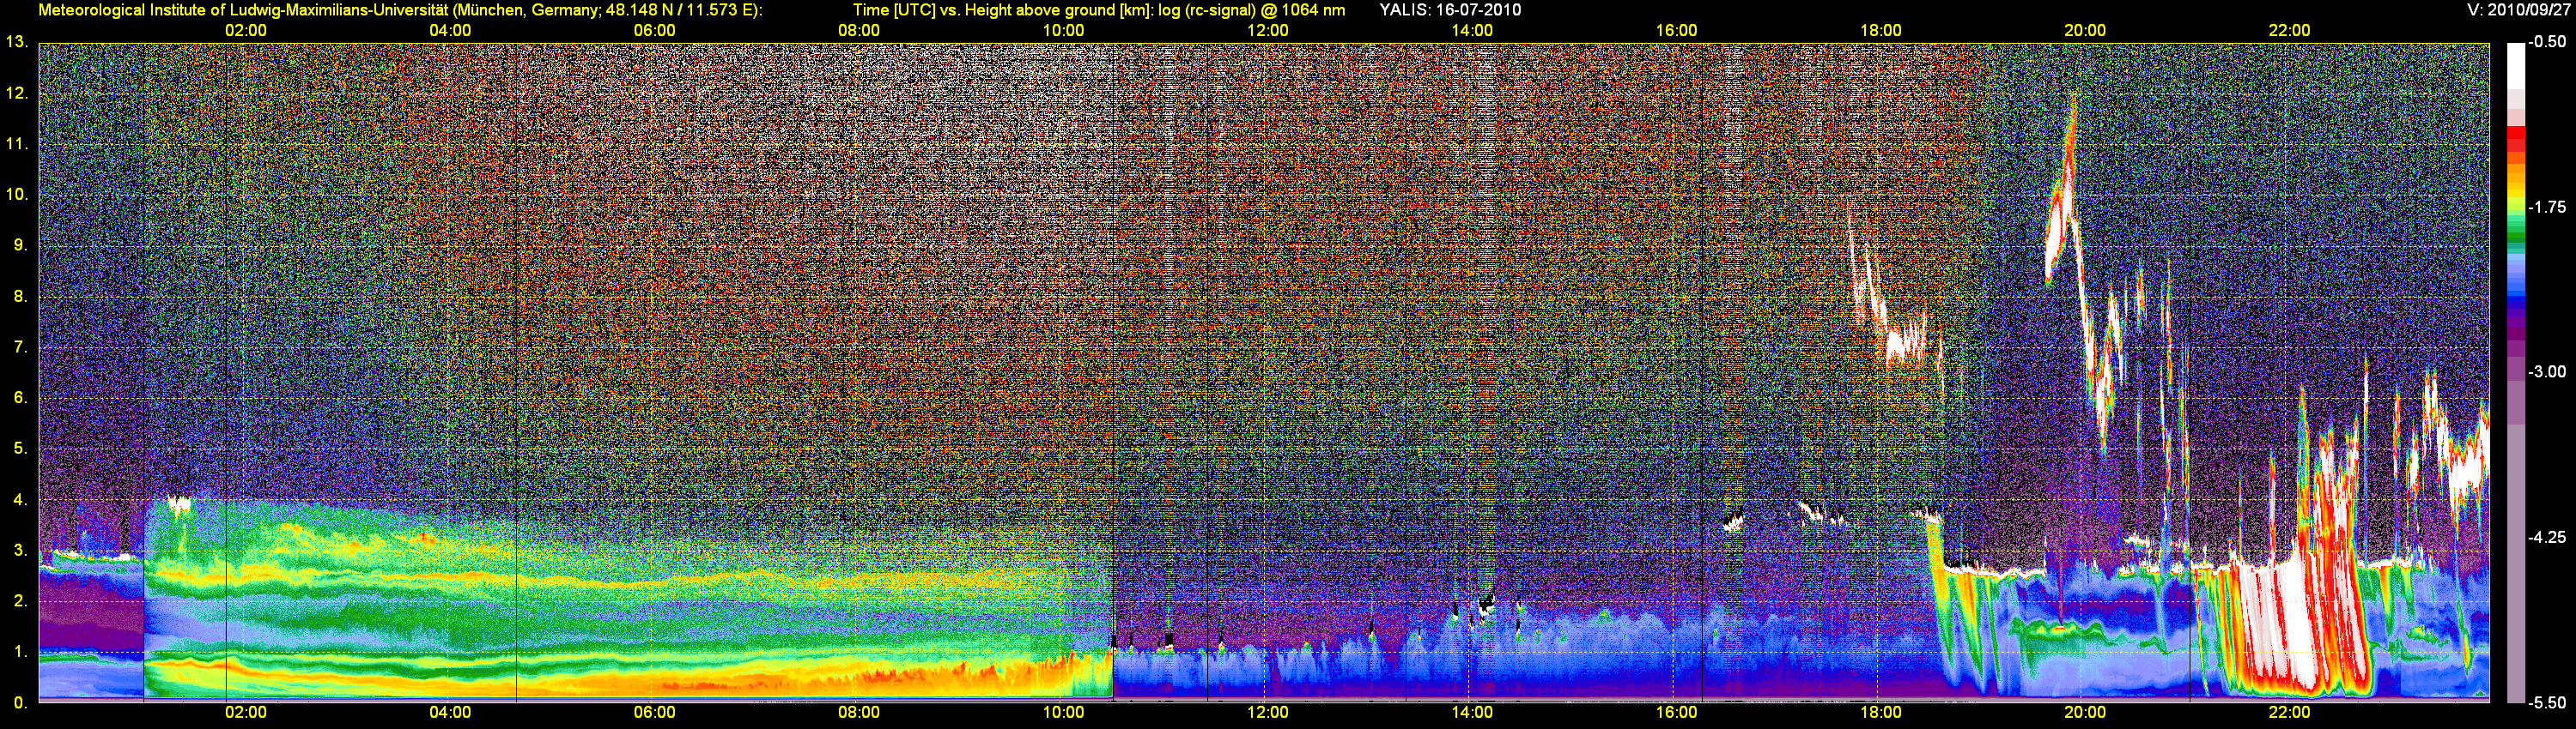Image resolution: width=2576 pixels, height=729 pixels.
Task: Click the Meteorological Institute of Ludwig-Maximilians-Universität title text
Action: [x=400, y=10]
